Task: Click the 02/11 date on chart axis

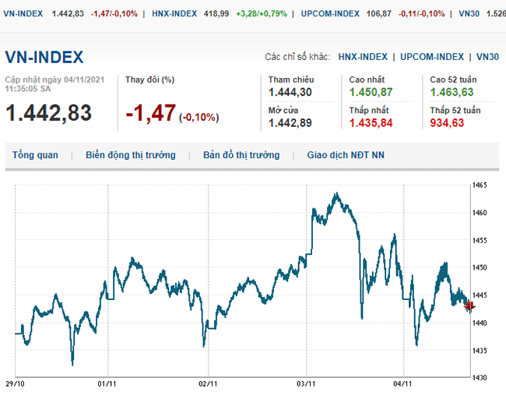Action: (207, 384)
